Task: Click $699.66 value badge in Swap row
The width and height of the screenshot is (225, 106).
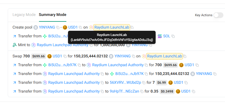Action: point(38,56)
